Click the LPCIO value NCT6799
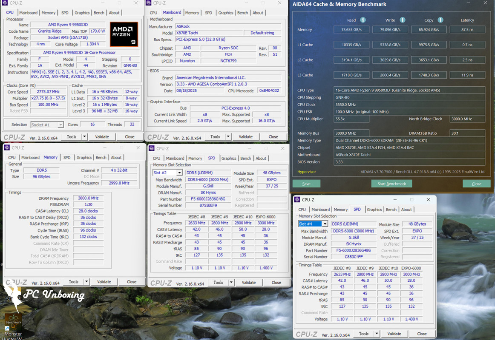495x340 pixels. point(228,61)
